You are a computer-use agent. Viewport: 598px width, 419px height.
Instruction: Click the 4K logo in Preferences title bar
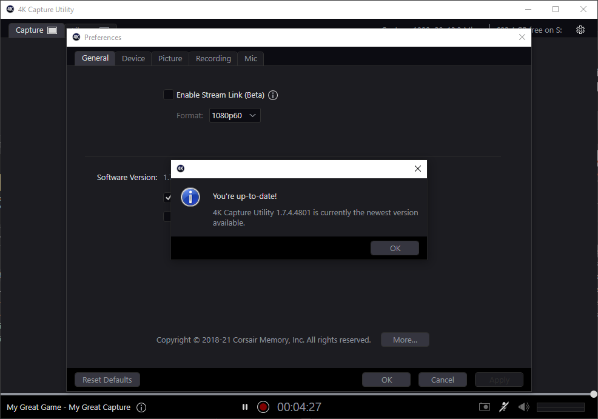tap(76, 37)
